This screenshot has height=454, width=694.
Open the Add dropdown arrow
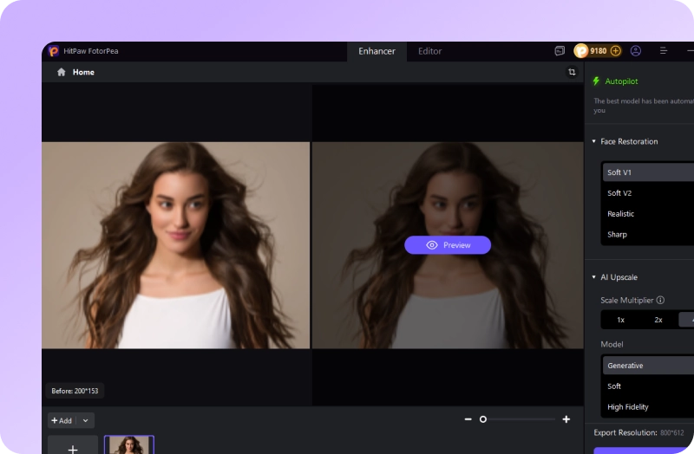pos(85,420)
